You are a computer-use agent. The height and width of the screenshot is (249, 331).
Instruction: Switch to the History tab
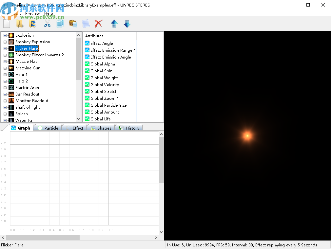[x=132, y=128]
